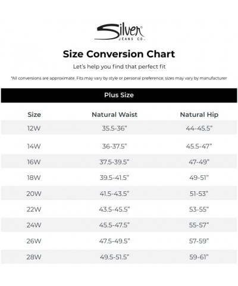The height and width of the screenshot is (286, 238).
Task: Click the Natural Hip column header
Action: coord(199,114)
